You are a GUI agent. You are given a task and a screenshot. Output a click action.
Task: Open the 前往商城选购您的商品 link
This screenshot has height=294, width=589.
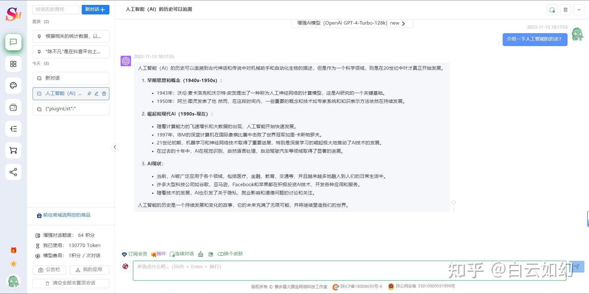[x=67, y=215]
